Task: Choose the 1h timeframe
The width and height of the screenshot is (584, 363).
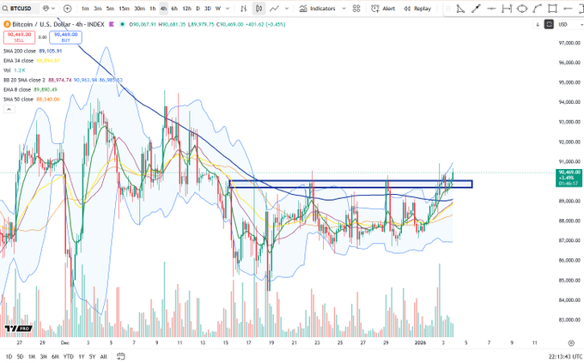Action: point(153,9)
